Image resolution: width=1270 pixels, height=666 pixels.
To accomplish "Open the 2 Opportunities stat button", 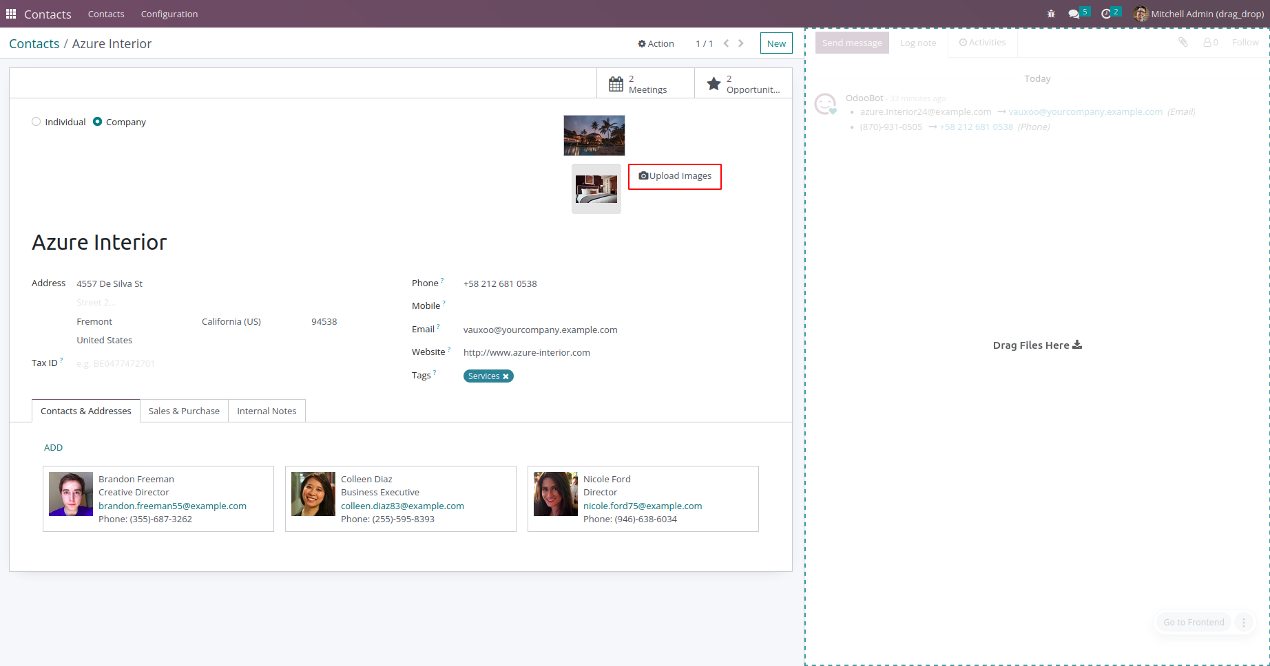I will 743,84.
